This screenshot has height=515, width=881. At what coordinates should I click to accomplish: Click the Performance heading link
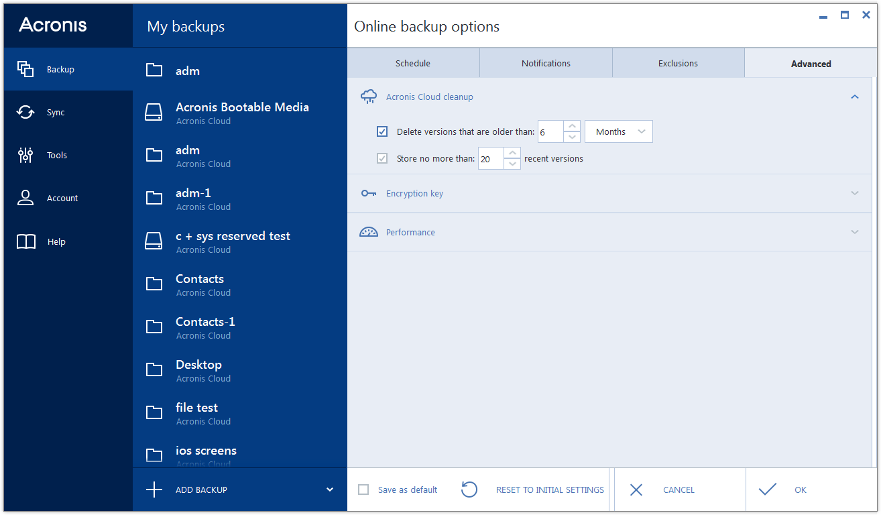(x=410, y=232)
